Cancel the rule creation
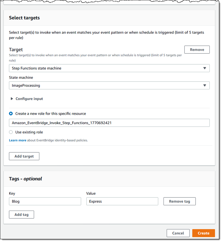This screenshot has width=222, height=242. pyautogui.click(x=178, y=233)
